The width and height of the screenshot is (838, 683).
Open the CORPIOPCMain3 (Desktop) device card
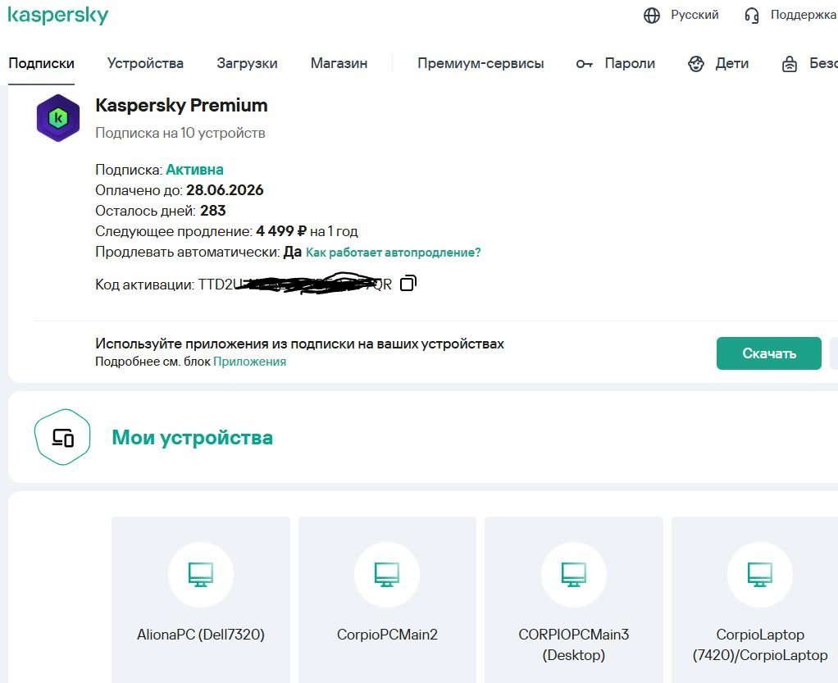point(574,607)
